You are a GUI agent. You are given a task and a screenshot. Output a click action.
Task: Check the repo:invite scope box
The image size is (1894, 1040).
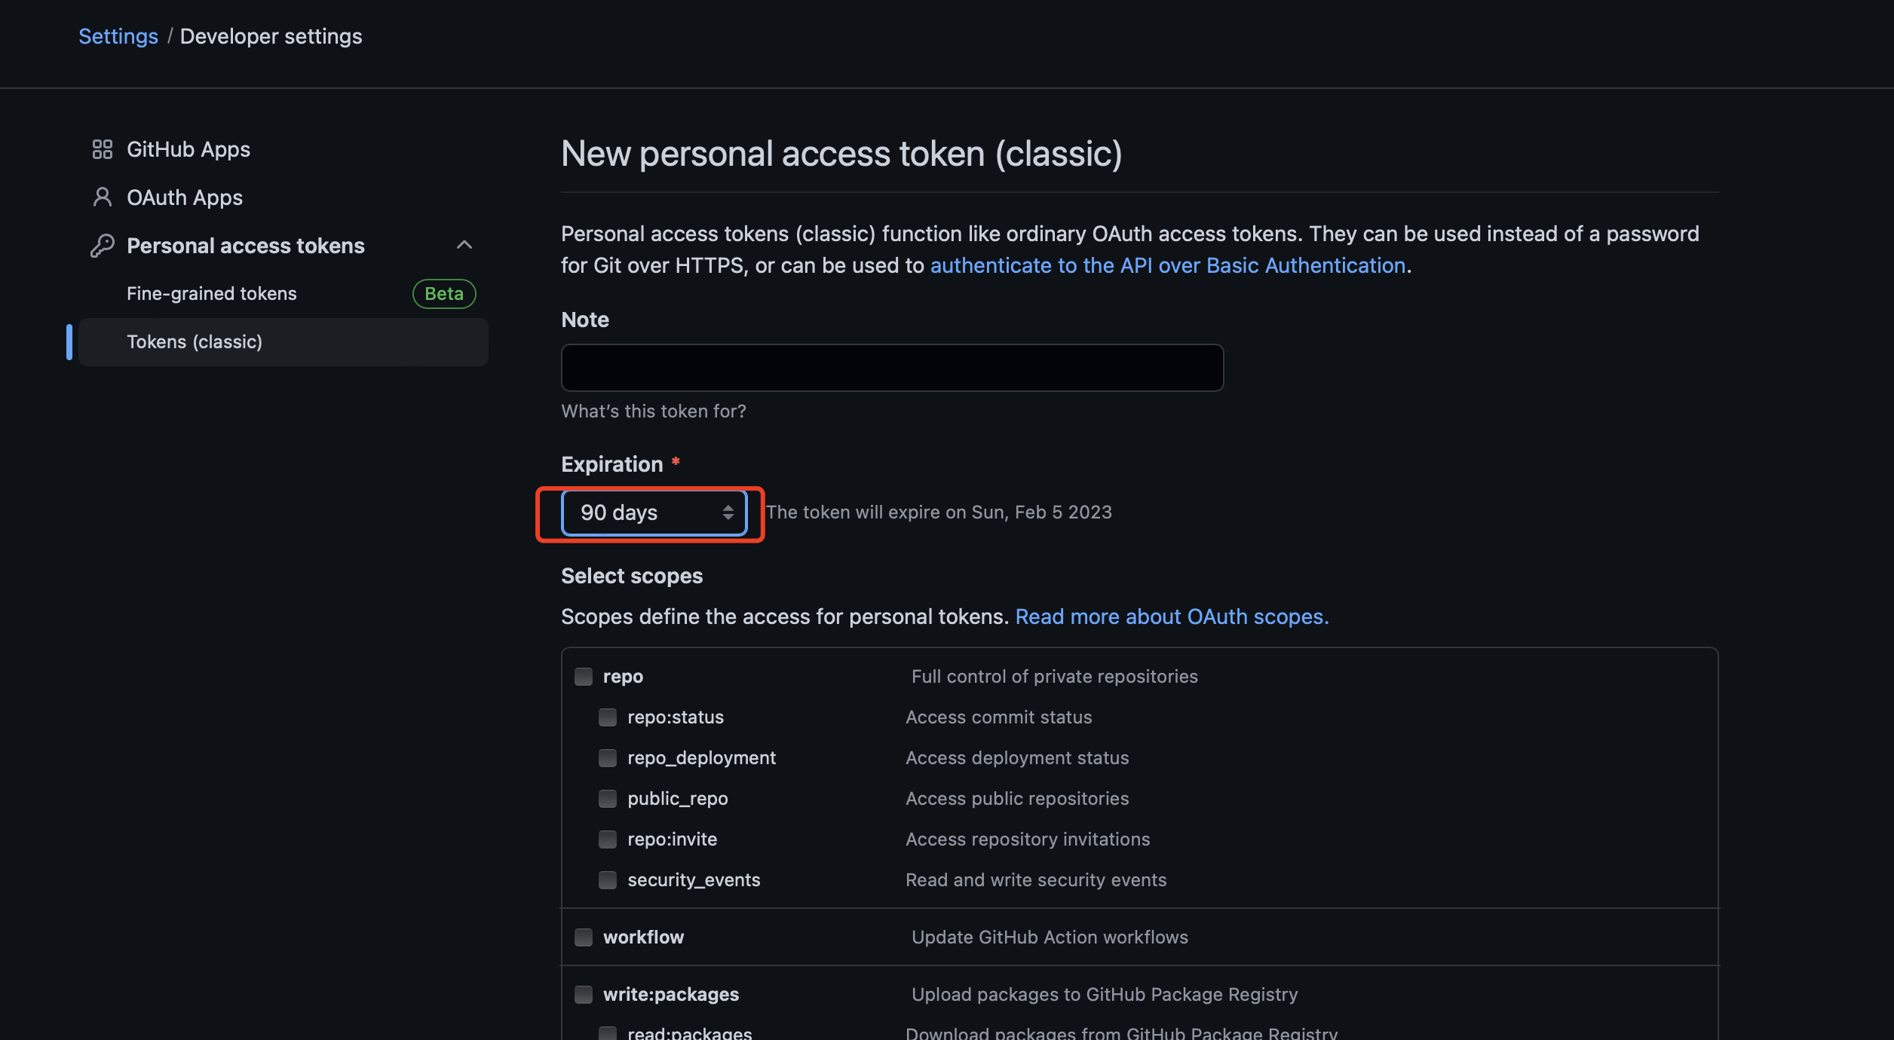[608, 840]
